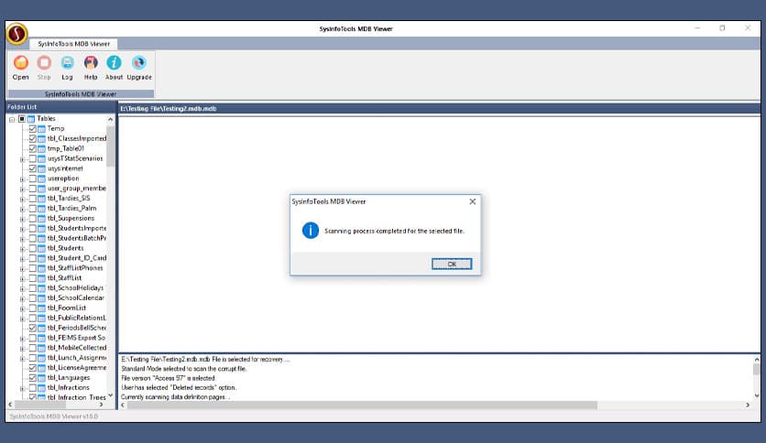Click folder list scroll down arrow
Screen dimensions: 766x443
110,395
